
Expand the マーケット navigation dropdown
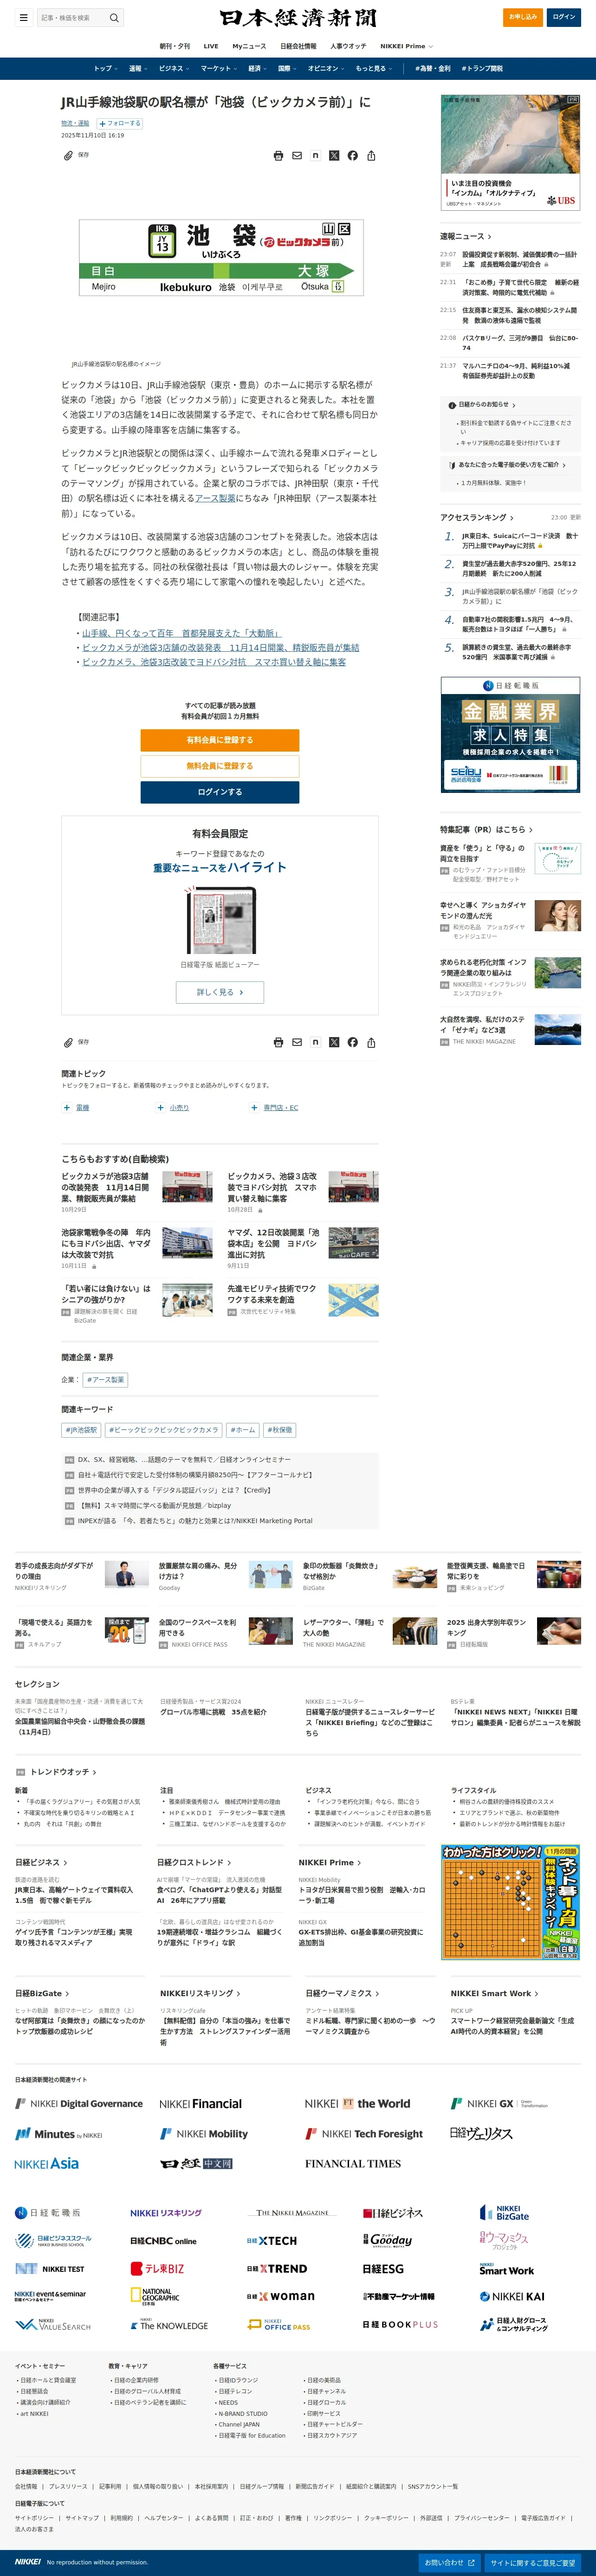click(219, 69)
